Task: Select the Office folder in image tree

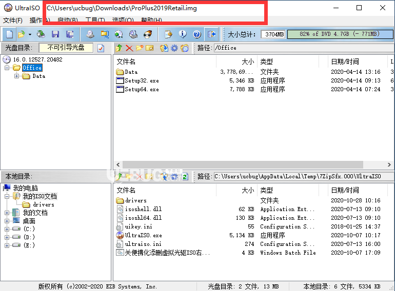Action: tap(32, 68)
